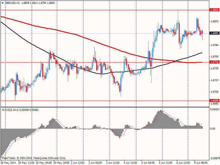
Task: Click the 1.6690 red price level label
Action: [x=215, y=101]
